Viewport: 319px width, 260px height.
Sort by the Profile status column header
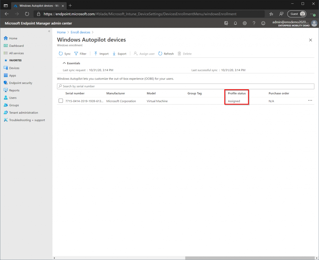click(x=237, y=93)
